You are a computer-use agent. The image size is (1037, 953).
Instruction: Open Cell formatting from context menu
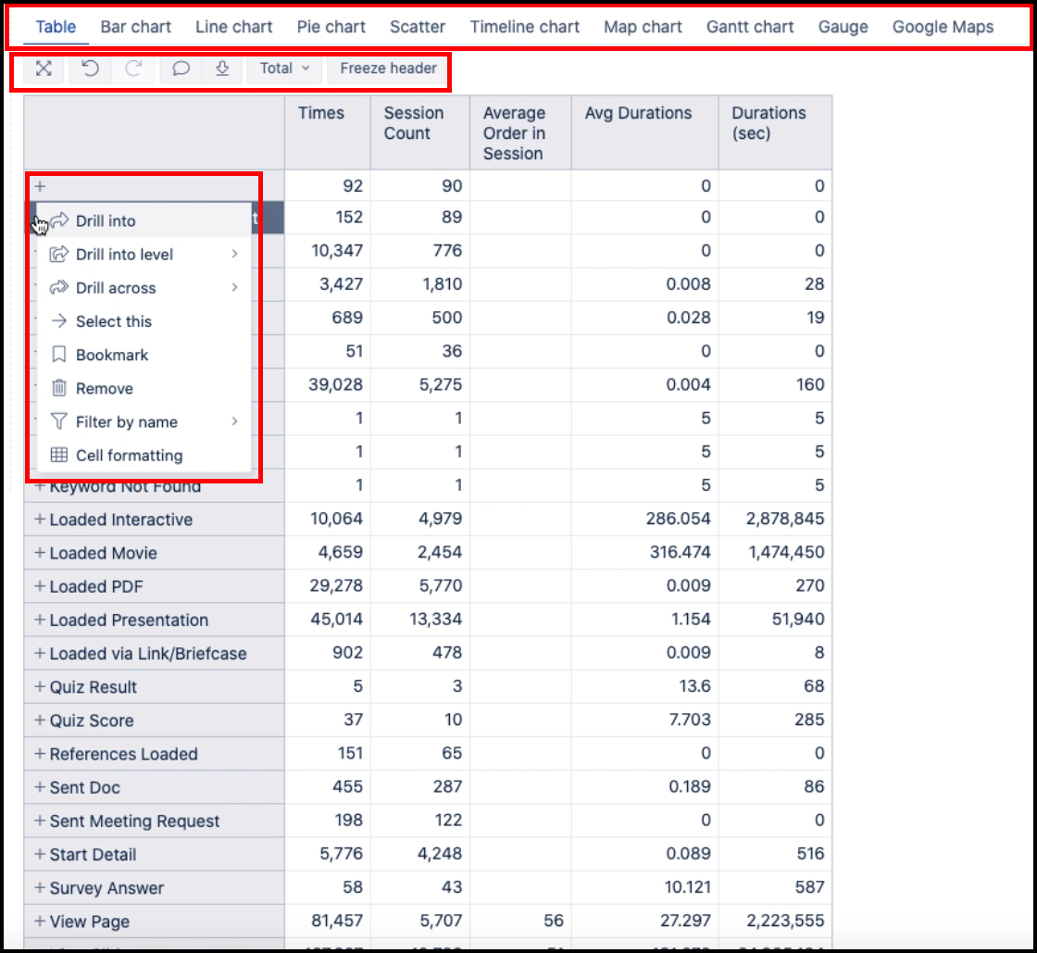coord(129,455)
